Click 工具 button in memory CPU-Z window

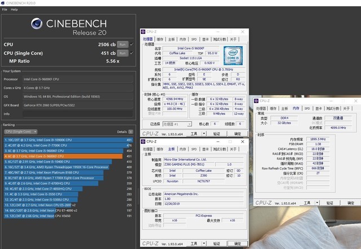(x=307, y=203)
